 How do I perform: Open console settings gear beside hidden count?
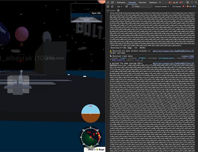118,11
